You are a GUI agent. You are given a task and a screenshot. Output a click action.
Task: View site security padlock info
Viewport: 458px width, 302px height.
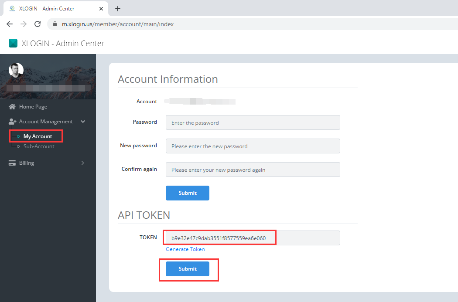55,24
